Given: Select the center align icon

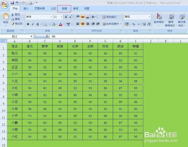Looking at the screenshot, I should 83,24.
